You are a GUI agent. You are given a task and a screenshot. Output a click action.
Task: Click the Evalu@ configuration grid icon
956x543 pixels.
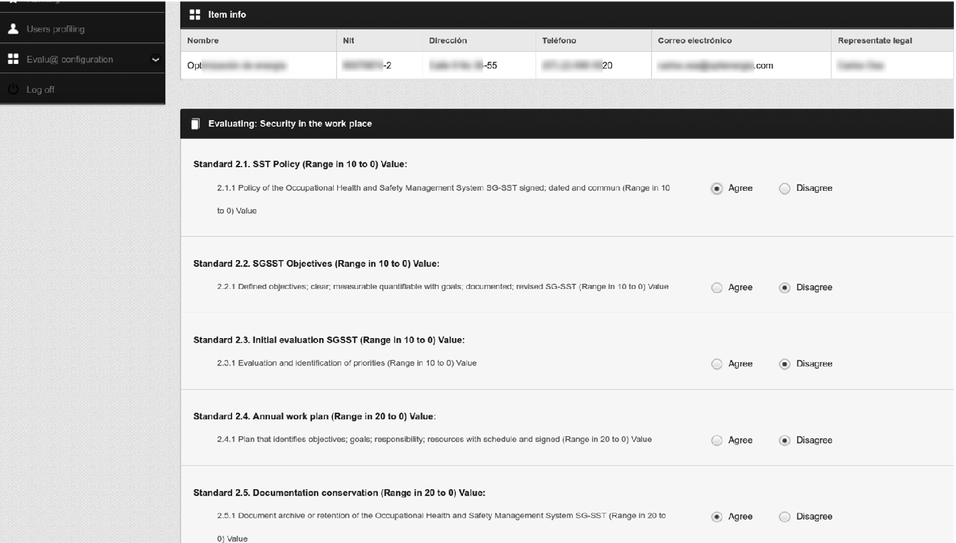tap(13, 59)
